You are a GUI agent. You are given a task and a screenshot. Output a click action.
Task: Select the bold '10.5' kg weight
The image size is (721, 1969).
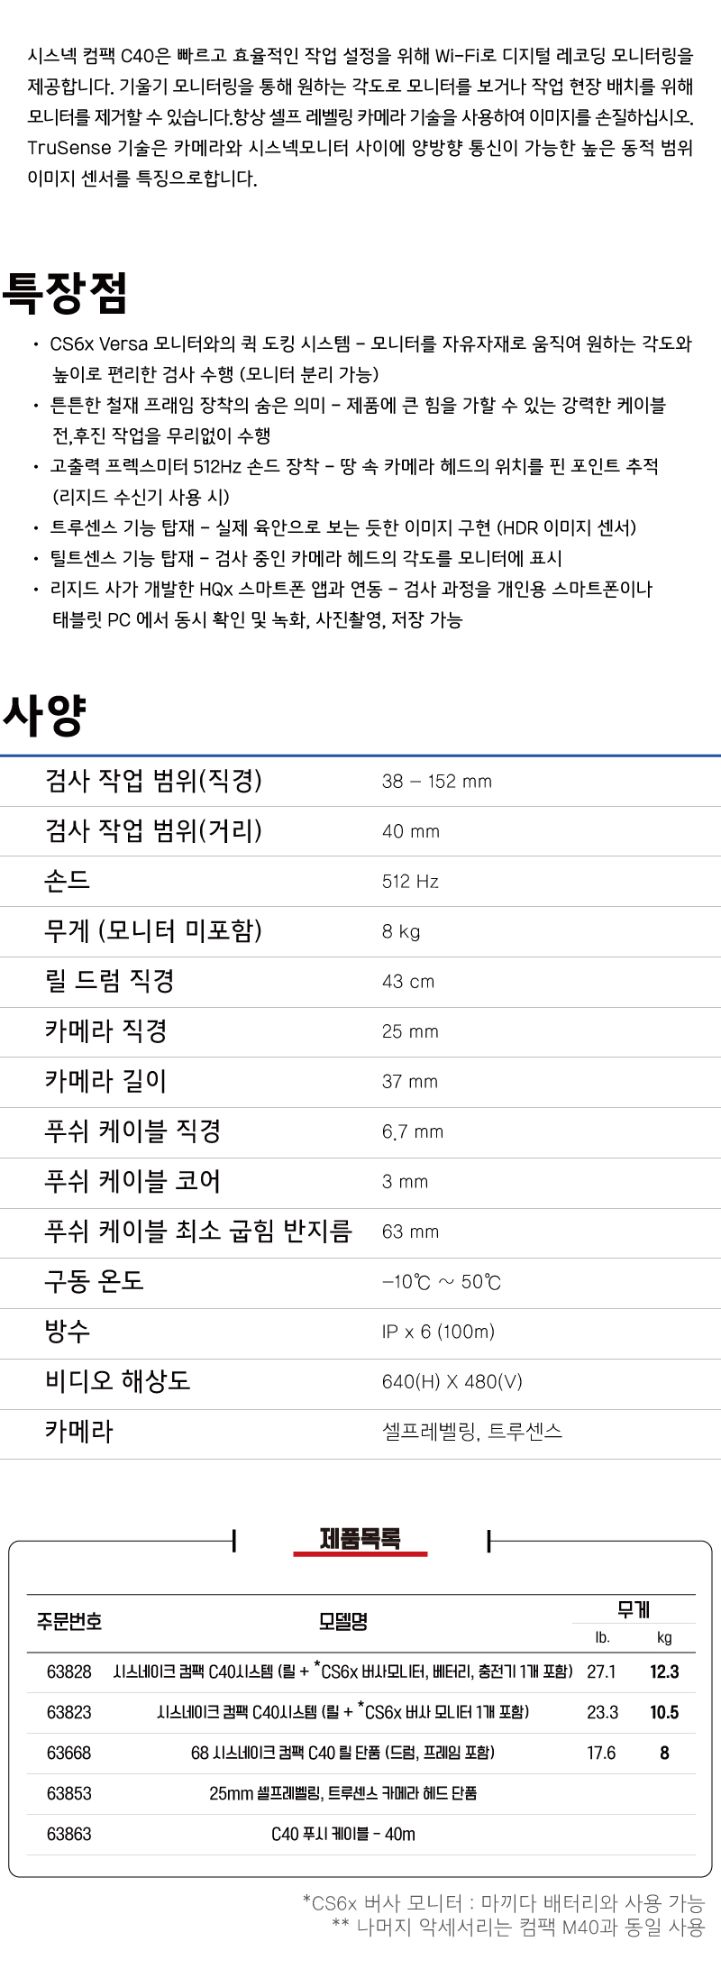[x=664, y=1712]
